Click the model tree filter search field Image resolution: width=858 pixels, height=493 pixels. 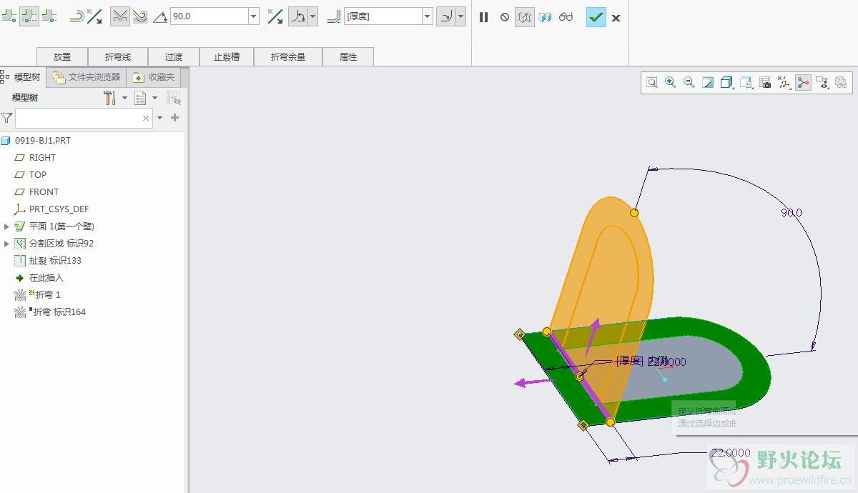(x=77, y=118)
